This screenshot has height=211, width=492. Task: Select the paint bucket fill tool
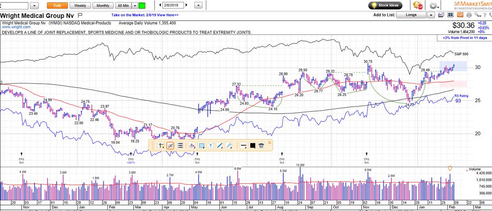pyautogui.click(x=192, y=145)
